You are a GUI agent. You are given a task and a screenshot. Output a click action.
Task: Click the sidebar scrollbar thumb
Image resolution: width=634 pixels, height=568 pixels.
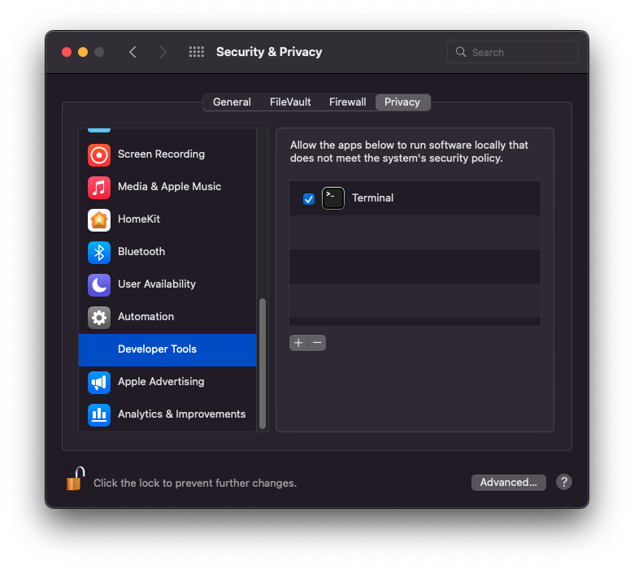[262, 363]
